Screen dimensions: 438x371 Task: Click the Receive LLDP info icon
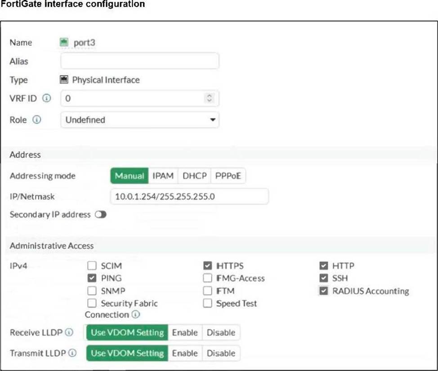[69, 333]
